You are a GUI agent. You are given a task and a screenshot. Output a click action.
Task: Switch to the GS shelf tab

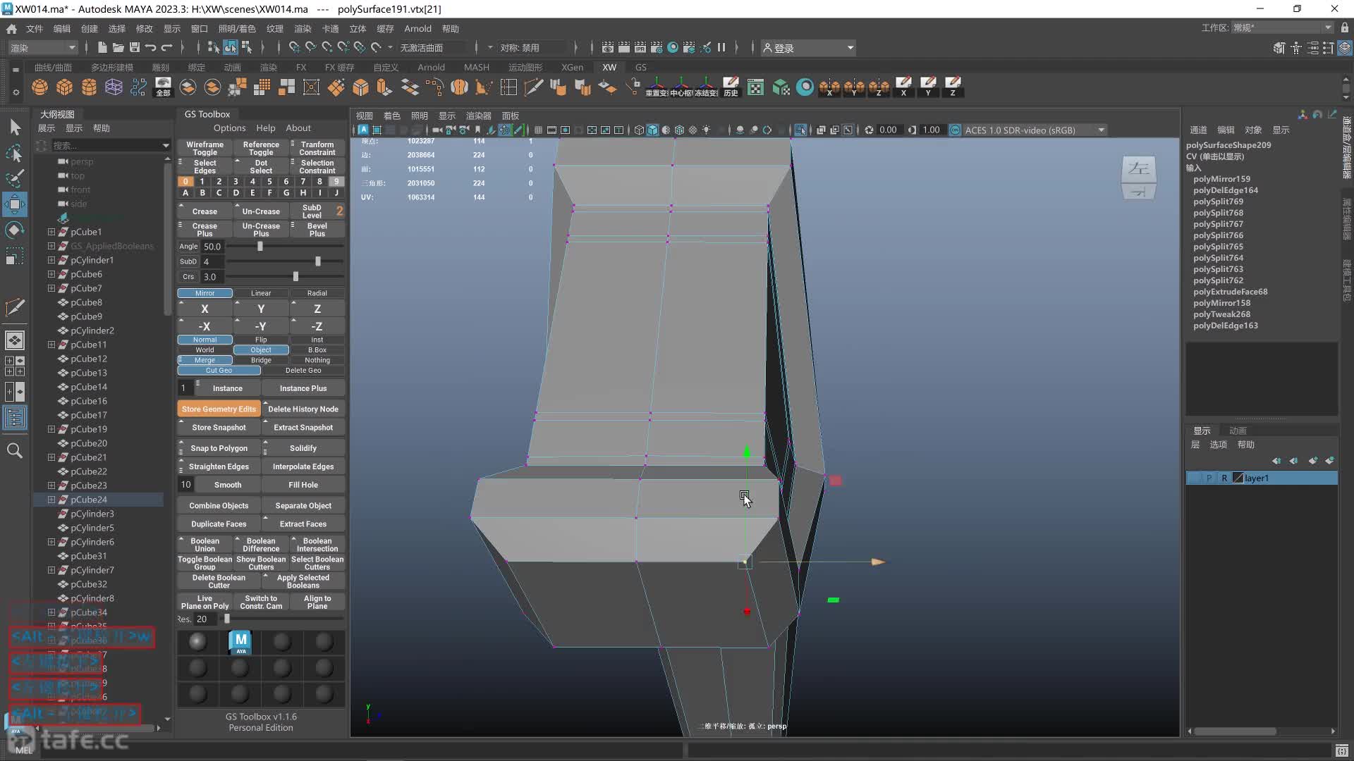640,68
